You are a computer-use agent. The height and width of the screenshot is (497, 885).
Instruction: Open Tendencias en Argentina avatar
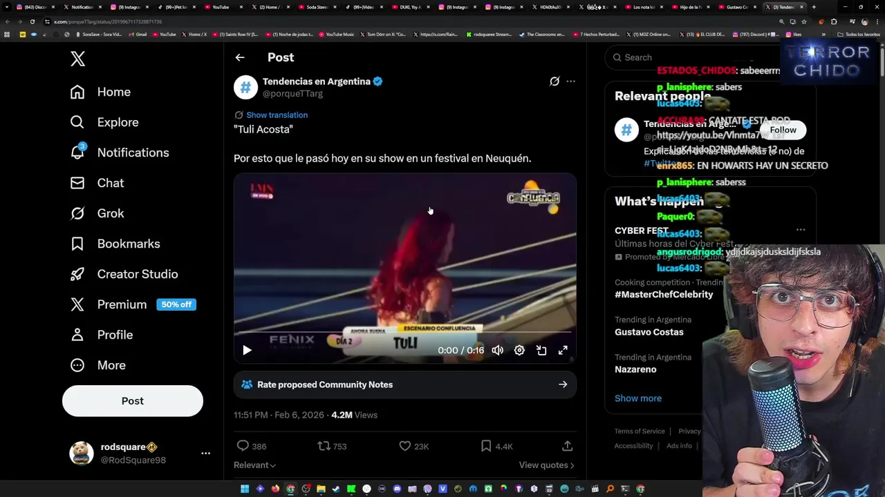[245, 87]
